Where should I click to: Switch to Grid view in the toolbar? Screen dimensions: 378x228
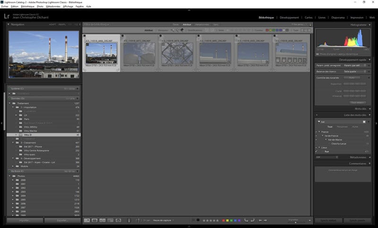[x=87, y=220]
